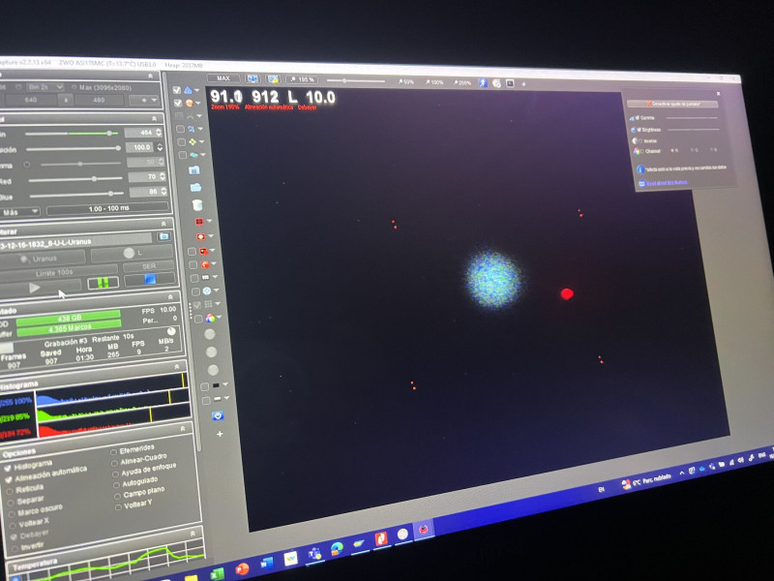Pause capture with the green pause button
Screen dimensions: 774x581
pos(104,283)
